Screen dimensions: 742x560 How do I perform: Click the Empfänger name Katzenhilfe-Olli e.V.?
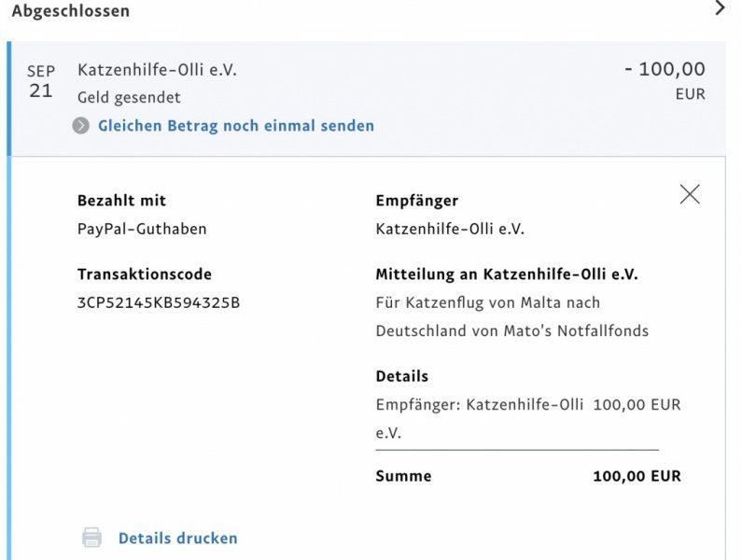450,229
